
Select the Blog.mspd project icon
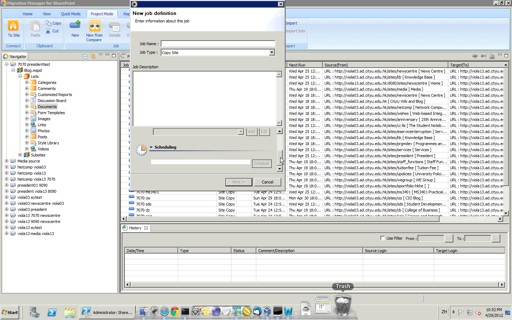point(20,70)
